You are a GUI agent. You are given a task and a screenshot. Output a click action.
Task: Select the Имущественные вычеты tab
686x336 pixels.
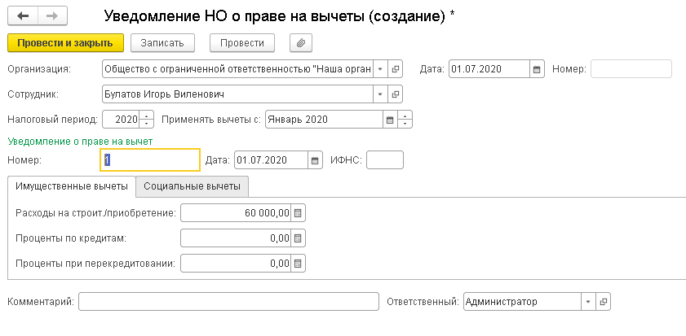[x=71, y=186]
